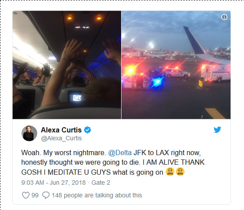Click the Alexa Curtis display name
This screenshot has width=244, height=210.
(x=61, y=130)
